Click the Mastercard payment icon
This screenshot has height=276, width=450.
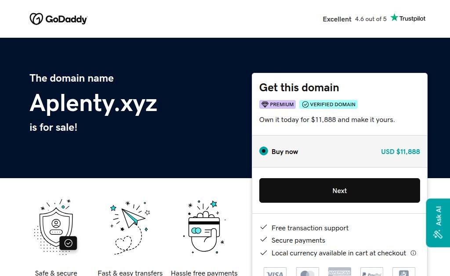pos(307,272)
